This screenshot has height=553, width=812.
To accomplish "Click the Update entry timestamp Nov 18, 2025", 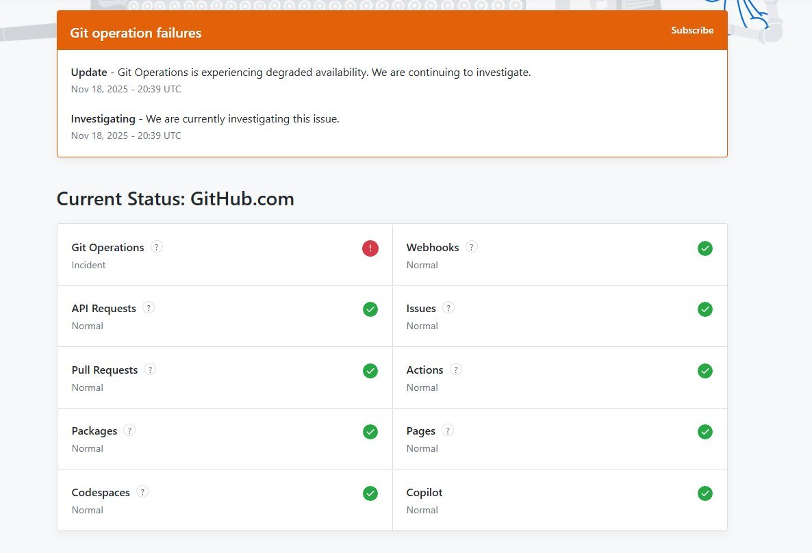I will click(x=126, y=89).
